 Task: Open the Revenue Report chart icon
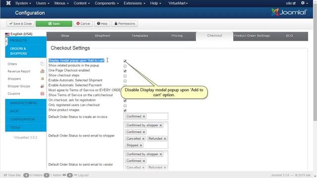42,71
